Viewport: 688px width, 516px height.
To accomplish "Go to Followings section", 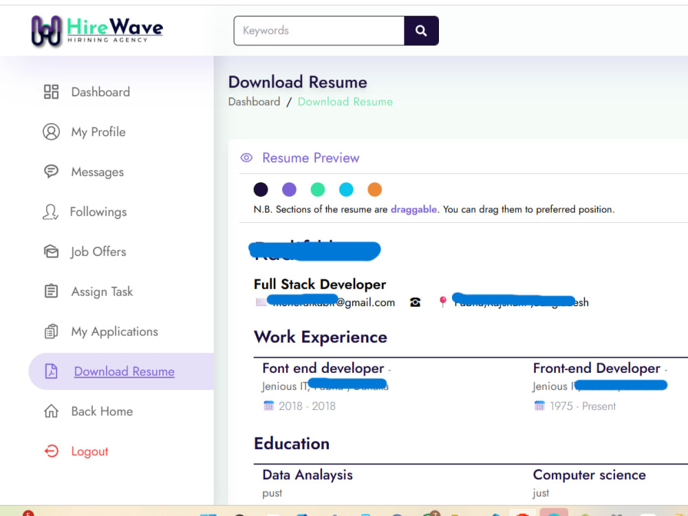I will click(98, 212).
